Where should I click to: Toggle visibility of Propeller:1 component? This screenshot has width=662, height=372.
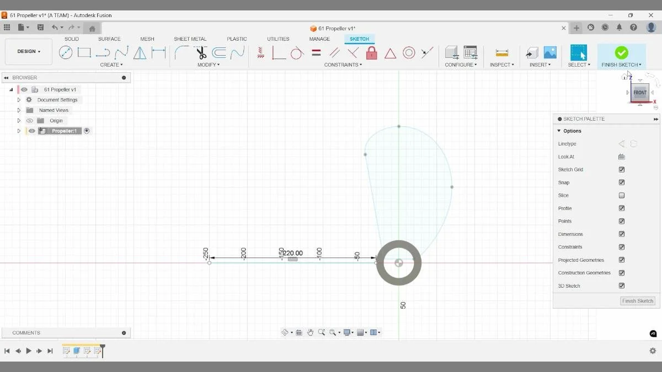(31, 131)
